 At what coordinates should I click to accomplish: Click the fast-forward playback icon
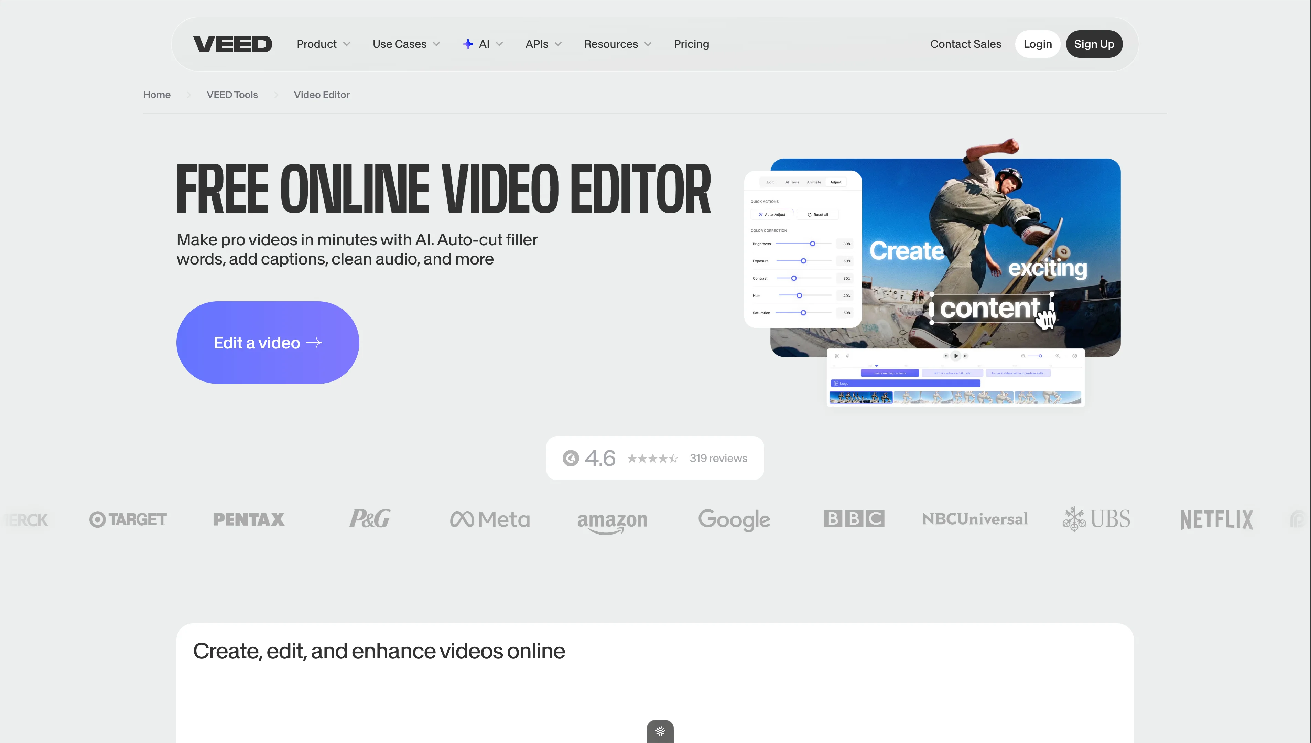[x=966, y=356]
